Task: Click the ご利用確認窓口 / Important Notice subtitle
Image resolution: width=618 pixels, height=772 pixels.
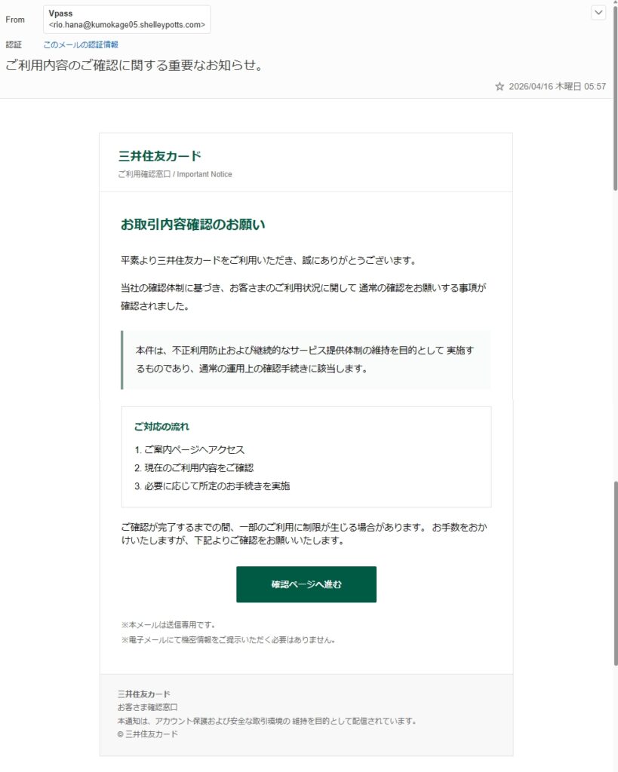Action: click(175, 174)
